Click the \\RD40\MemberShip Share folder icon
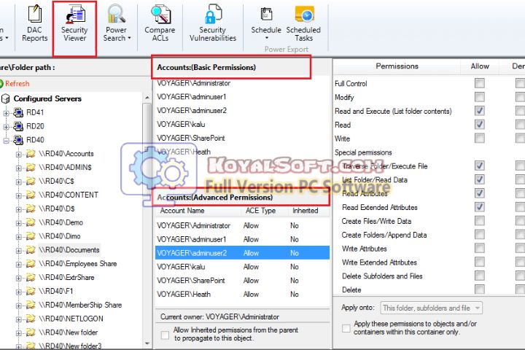This screenshot has width=525, height=350. click(x=31, y=305)
